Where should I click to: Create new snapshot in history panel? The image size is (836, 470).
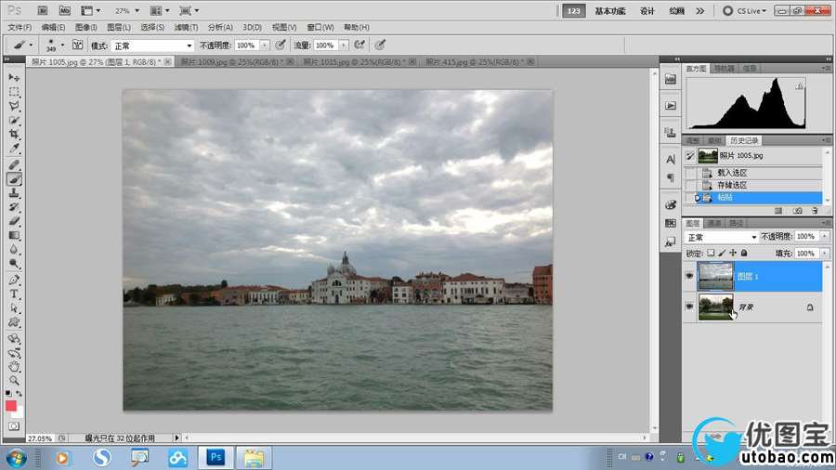[798, 211]
